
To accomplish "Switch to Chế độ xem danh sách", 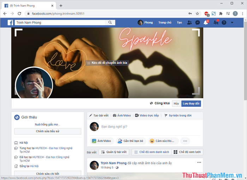I will [151, 152].
